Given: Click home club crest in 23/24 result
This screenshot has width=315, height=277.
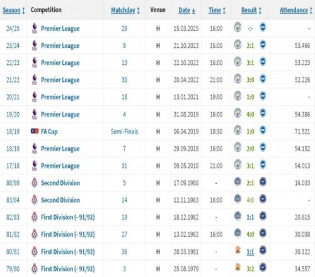Looking at the screenshot, I should coord(238,45).
